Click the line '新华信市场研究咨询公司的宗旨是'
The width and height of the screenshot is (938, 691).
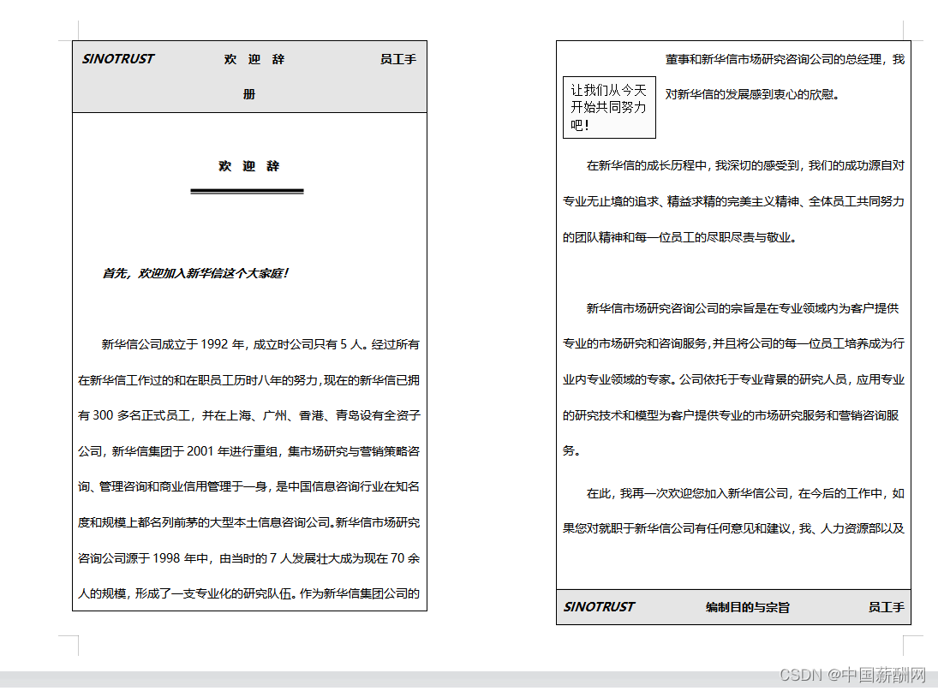tap(743, 308)
